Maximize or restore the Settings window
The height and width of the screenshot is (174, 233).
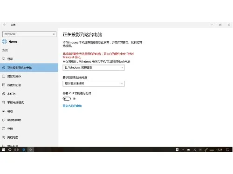220,25
